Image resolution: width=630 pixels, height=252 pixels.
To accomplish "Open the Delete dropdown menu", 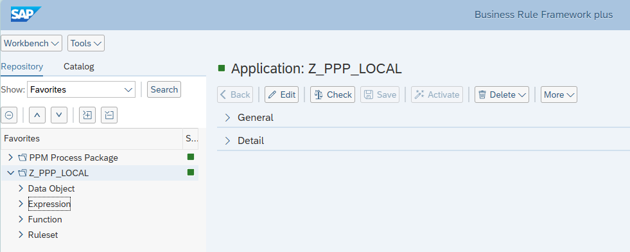I will [502, 94].
